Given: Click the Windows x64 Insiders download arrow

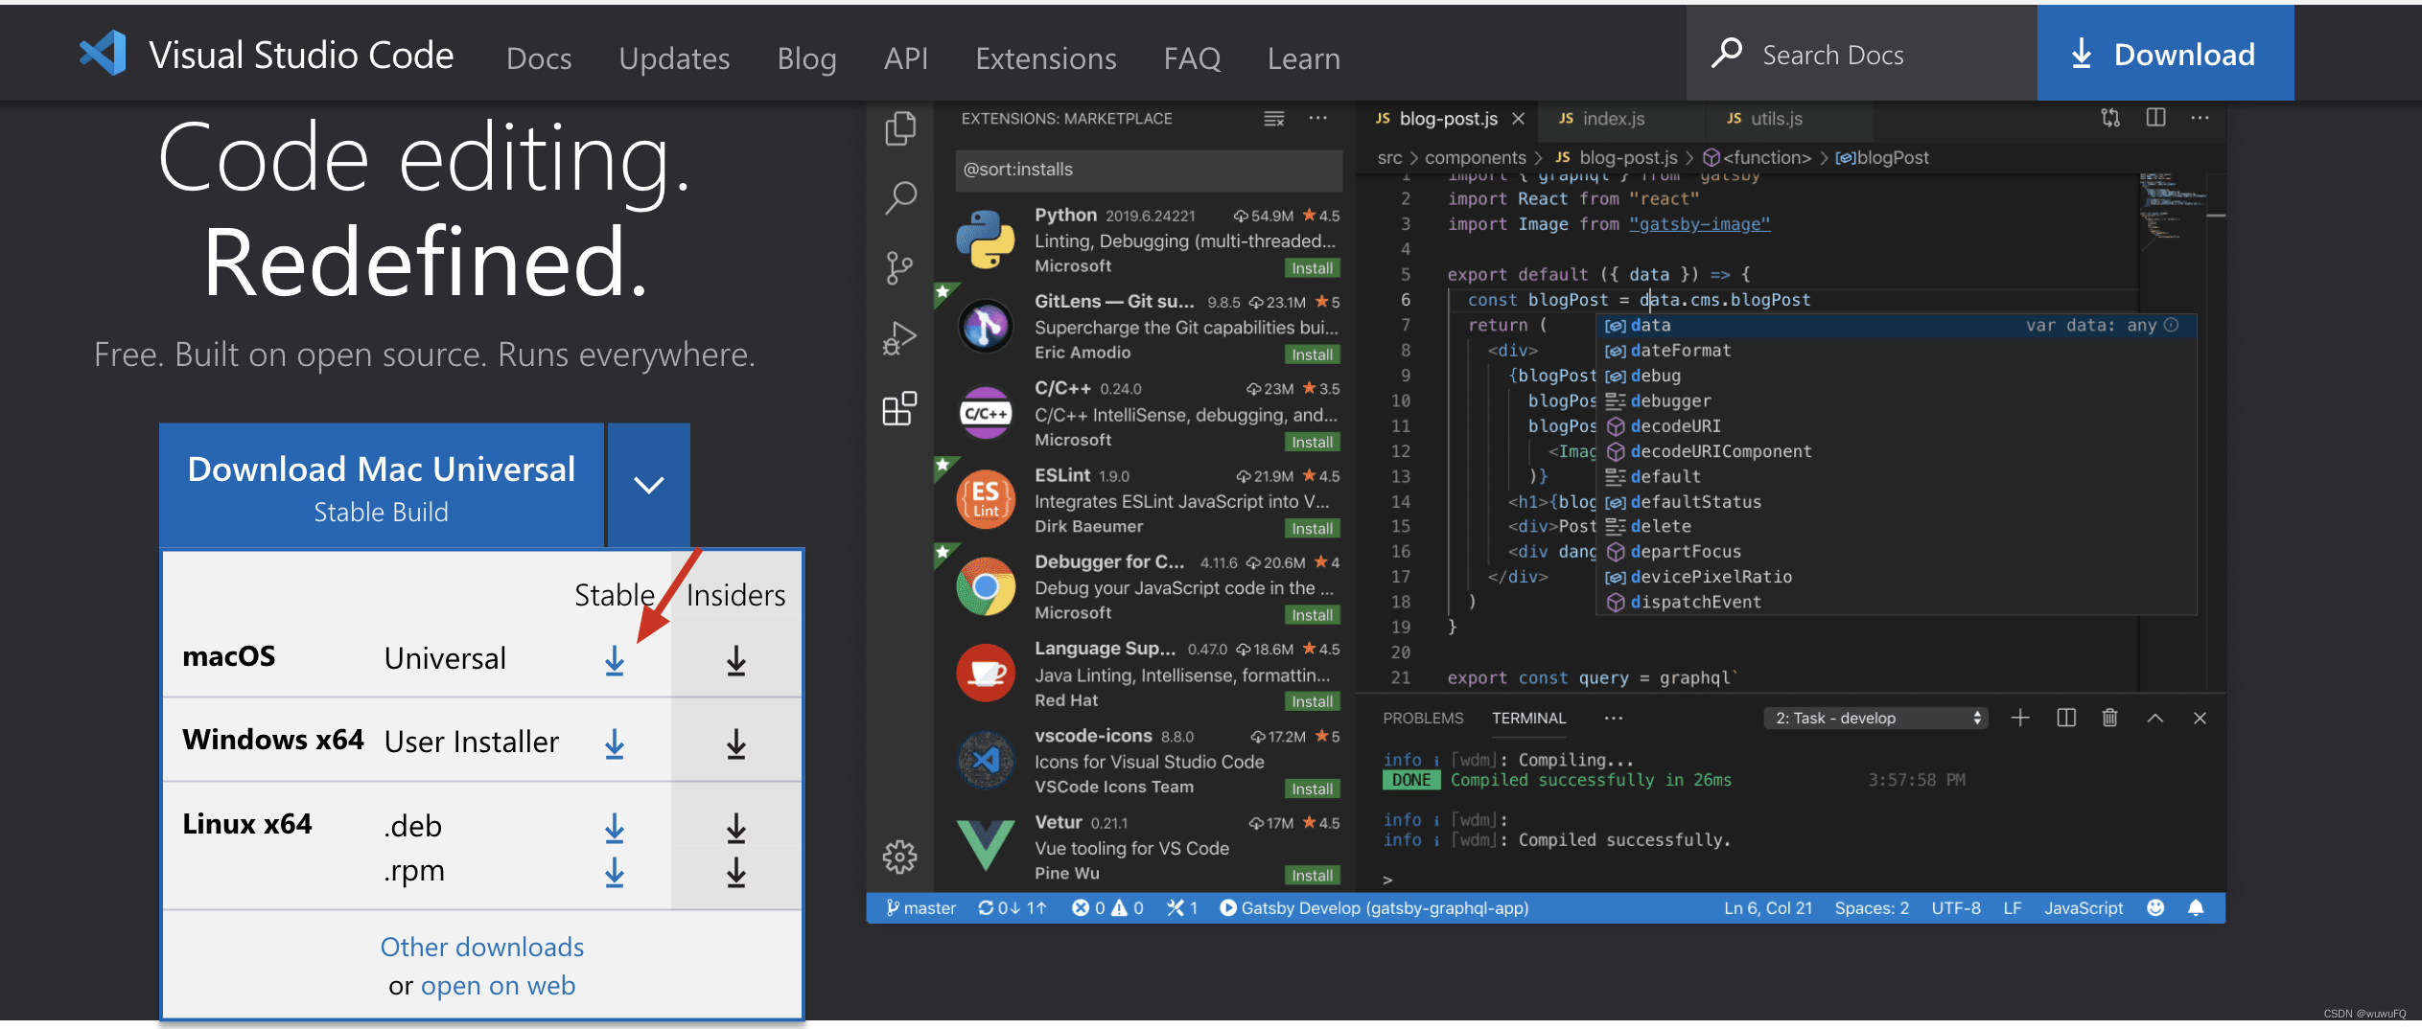Looking at the screenshot, I should coord(736,743).
